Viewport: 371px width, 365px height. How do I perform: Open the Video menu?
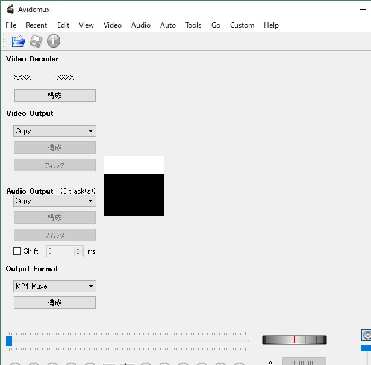[113, 25]
